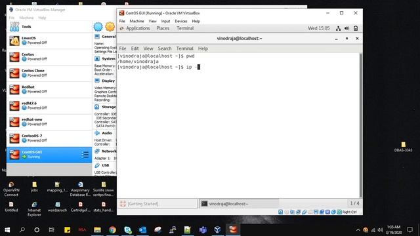Open the Wed 15:05 clock calendar
Image resolution: width=420 pixels, height=236 pixels.
[x=318, y=28]
